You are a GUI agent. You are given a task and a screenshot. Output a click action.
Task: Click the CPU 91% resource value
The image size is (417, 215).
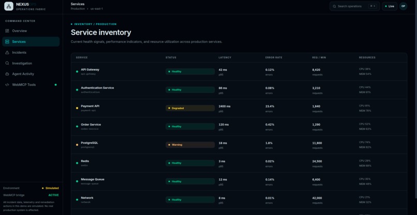[364, 105]
